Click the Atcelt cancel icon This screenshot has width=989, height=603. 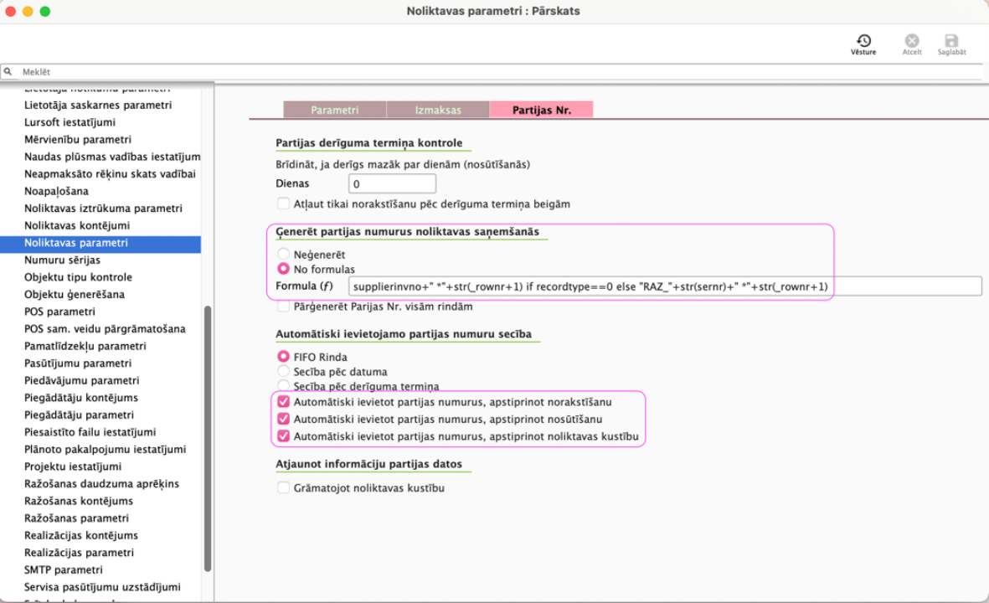(912, 41)
